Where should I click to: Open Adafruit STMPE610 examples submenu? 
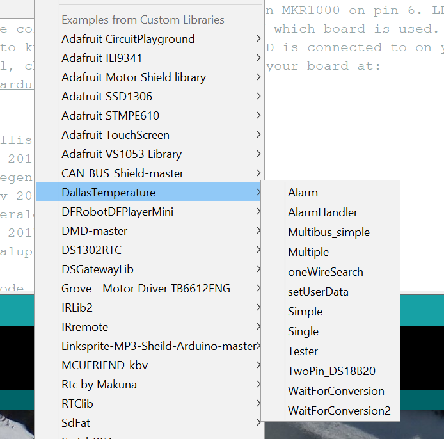point(150,116)
